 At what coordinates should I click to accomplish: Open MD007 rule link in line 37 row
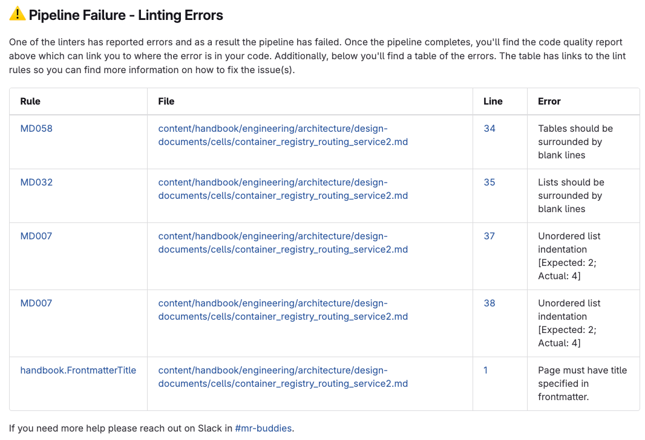(36, 236)
